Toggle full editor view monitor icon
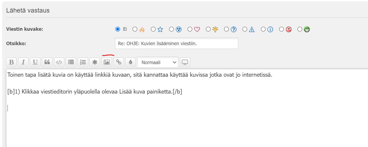 tap(185, 62)
